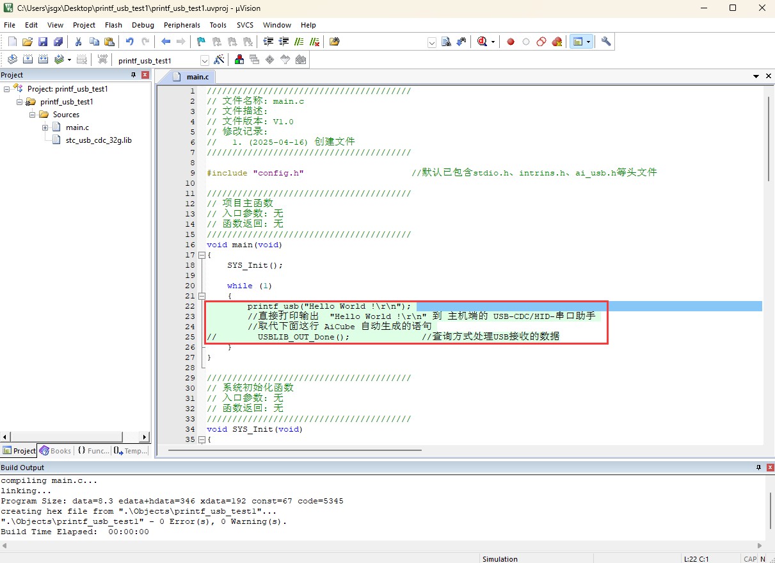Create a new file with toolbar icon
This screenshot has width=775, height=563.
click(12, 42)
